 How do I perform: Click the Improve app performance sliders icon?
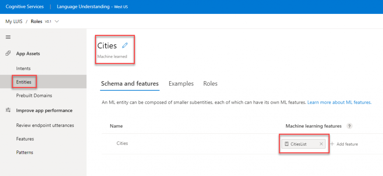pos(8,110)
